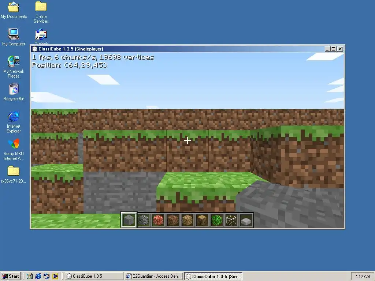
Task: Open the Start menu
Action: click(x=11, y=276)
